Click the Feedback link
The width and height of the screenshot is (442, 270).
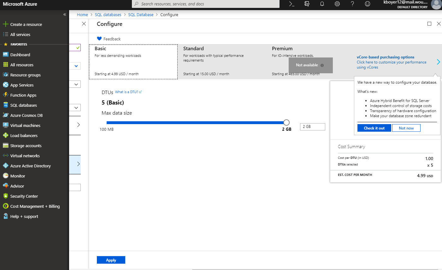click(x=112, y=39)
